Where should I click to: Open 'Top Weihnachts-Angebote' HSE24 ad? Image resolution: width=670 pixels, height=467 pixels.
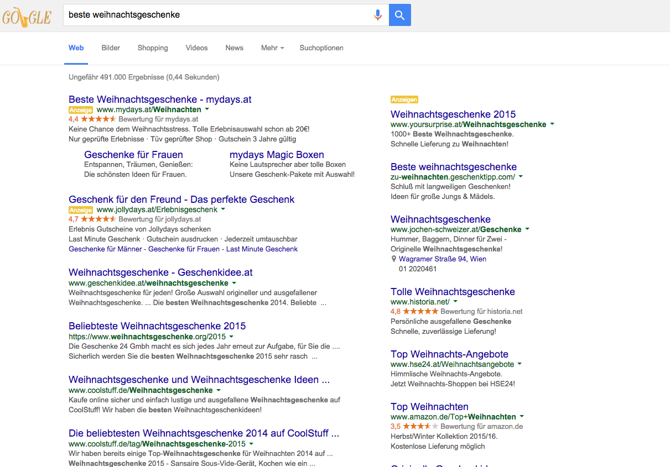[449, 354]
